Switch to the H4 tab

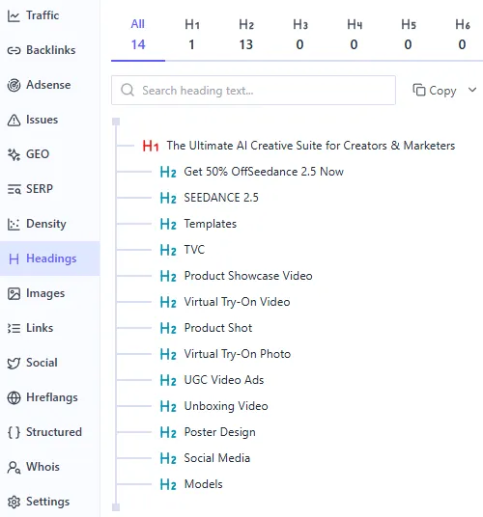[x=355, y=35]
